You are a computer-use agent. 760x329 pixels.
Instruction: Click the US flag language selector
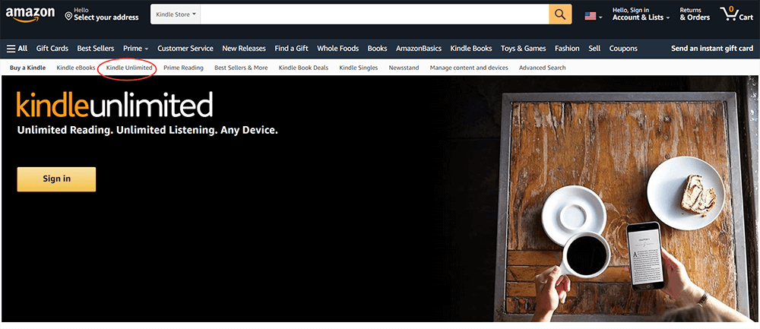click(593, 15)
